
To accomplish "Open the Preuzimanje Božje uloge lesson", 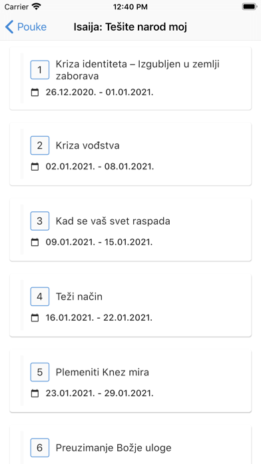I will click(130, 445).
